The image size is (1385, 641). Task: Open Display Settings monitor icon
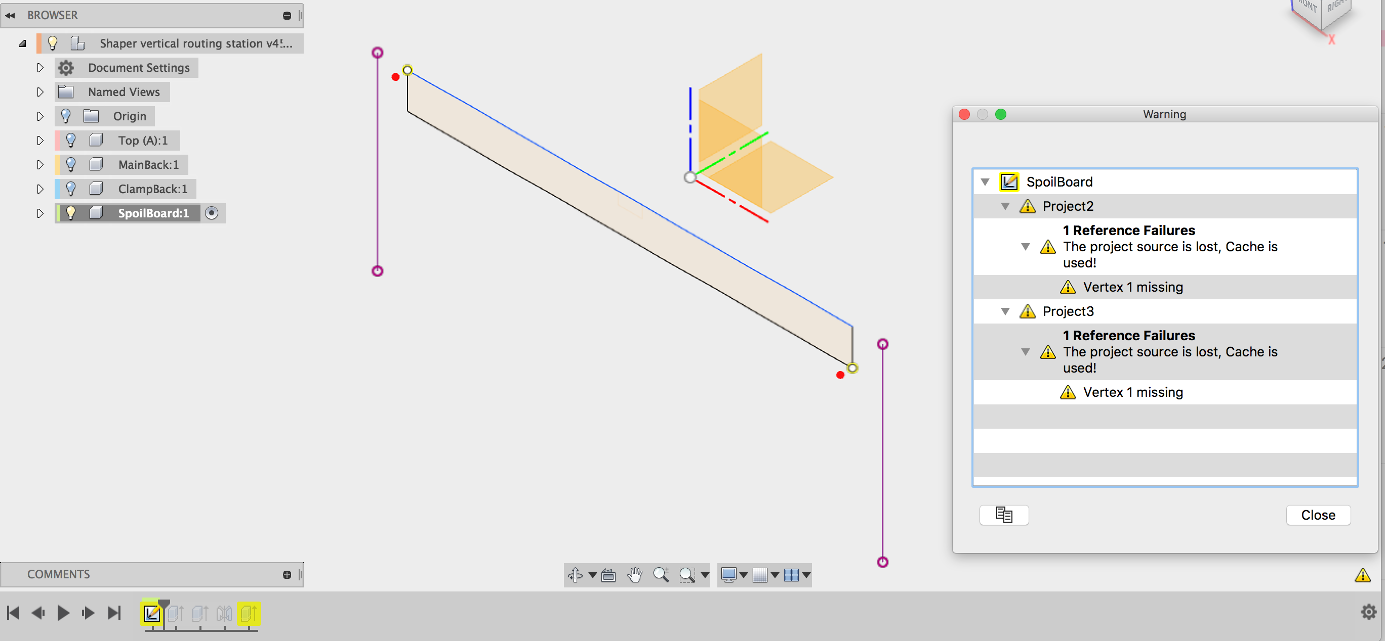728,575
